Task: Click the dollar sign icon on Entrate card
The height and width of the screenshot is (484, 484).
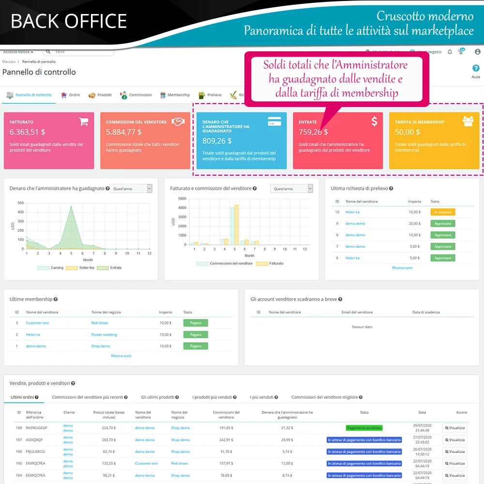Action: 374,121
